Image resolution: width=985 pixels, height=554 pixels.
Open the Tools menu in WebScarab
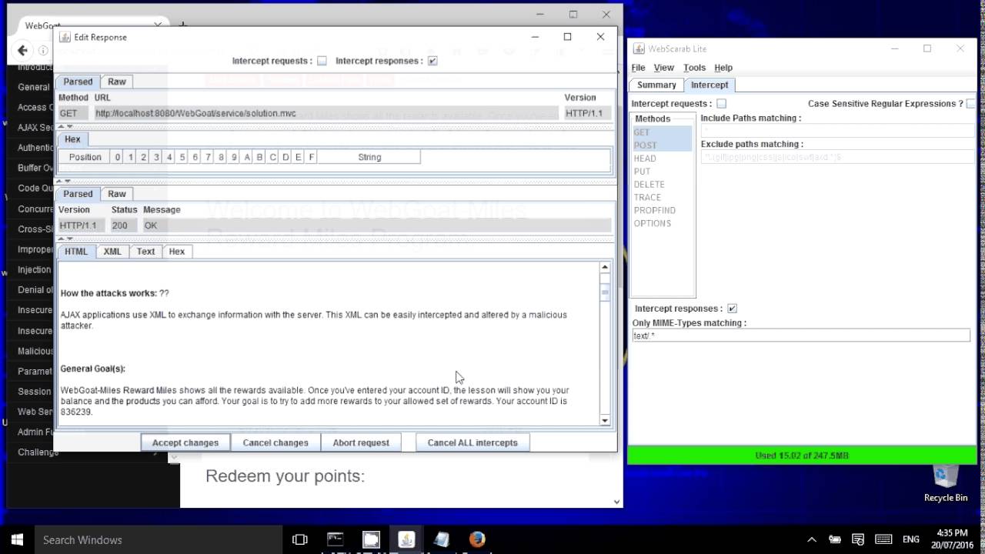[694, 68]
